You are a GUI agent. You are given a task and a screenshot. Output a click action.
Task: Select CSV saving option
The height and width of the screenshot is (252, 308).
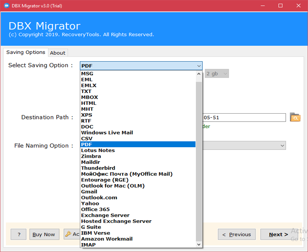coord(138,138)
